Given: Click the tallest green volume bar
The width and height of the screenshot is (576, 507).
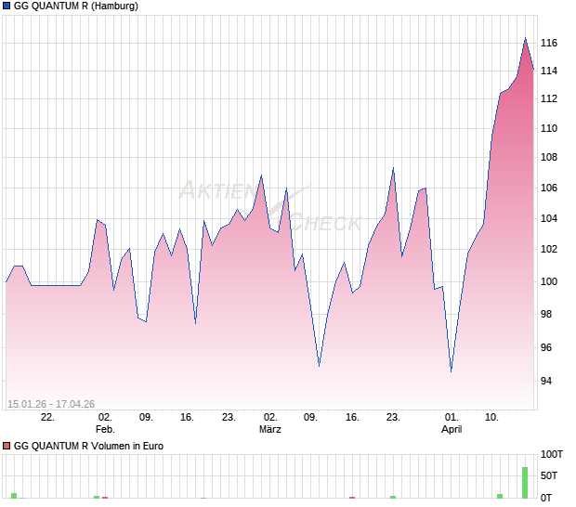Looking at the screenshot, I should coord(525,483).
